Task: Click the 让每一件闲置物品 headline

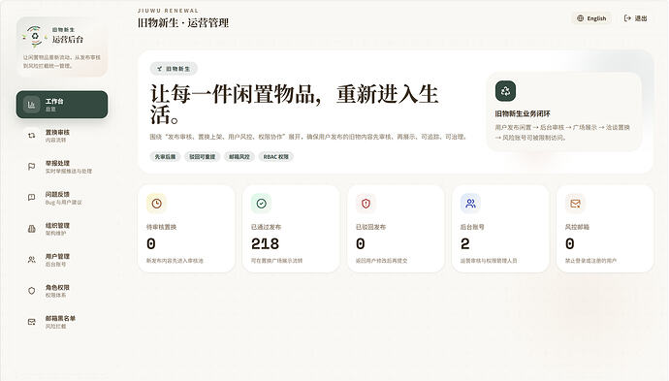Action: coord(294,104)
